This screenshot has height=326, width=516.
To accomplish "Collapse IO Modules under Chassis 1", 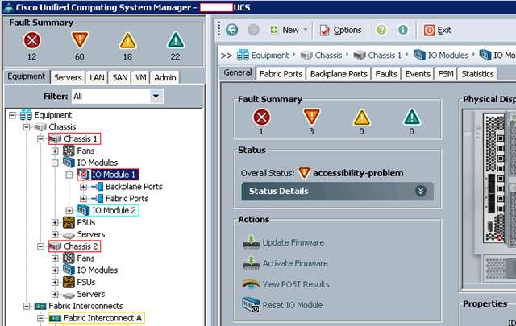I will 55,163.
